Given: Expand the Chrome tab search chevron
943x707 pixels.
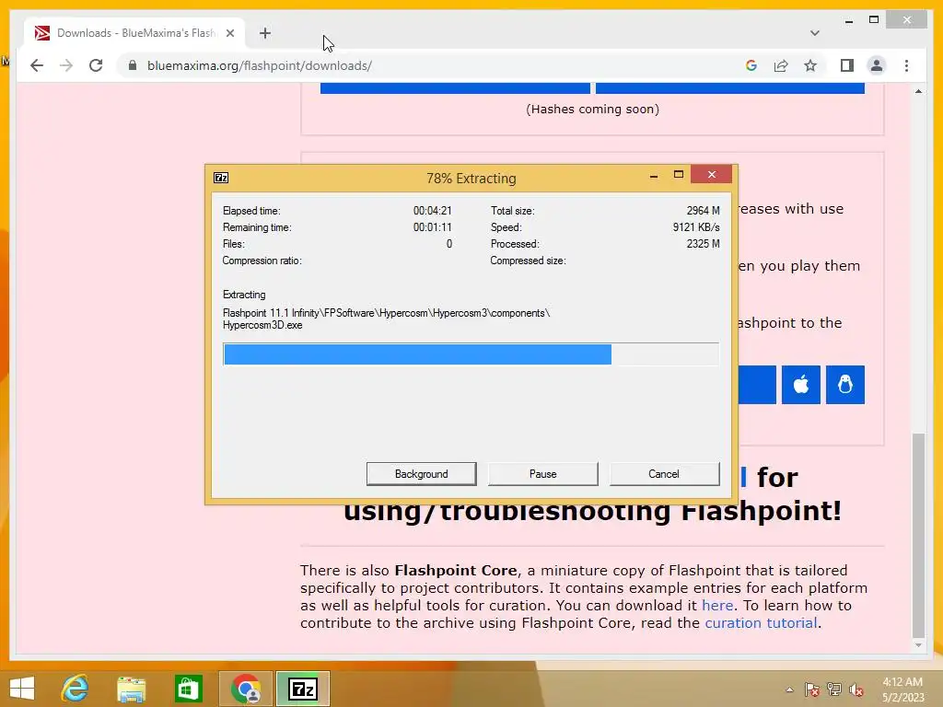Looking at the screenshot, I should pos(814,33).
